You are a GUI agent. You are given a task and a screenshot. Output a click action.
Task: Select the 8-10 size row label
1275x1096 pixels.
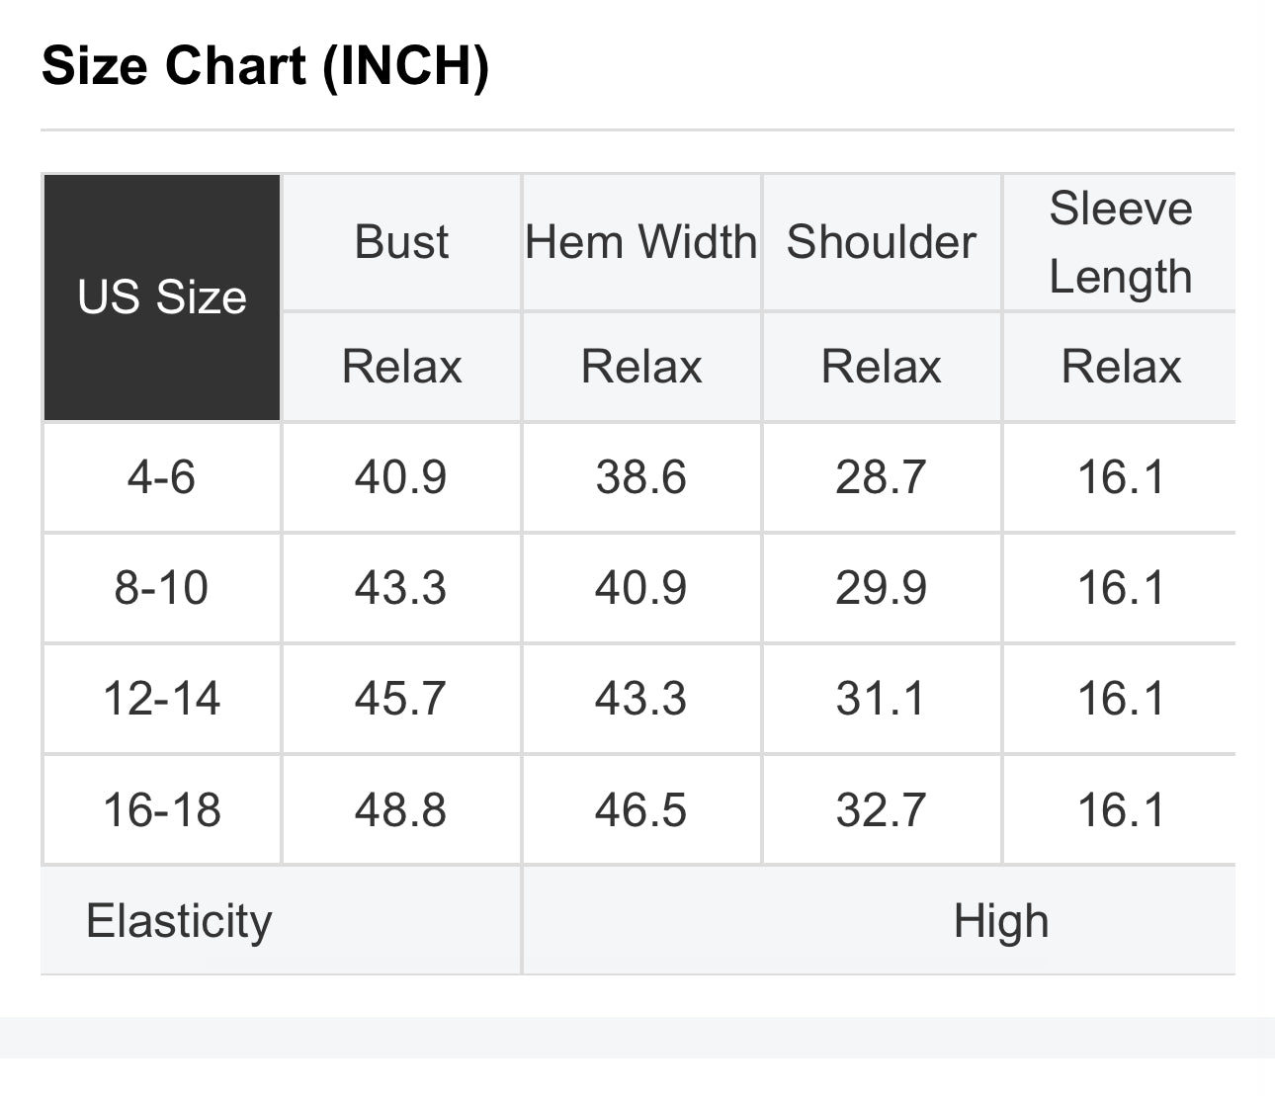(161, 588)
